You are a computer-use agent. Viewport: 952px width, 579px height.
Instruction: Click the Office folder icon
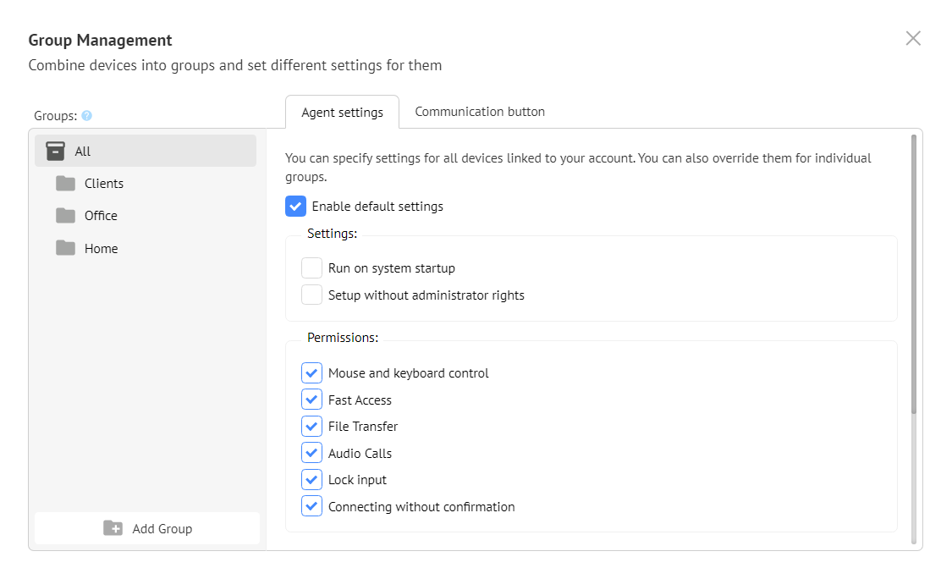(x=65, y=216)
